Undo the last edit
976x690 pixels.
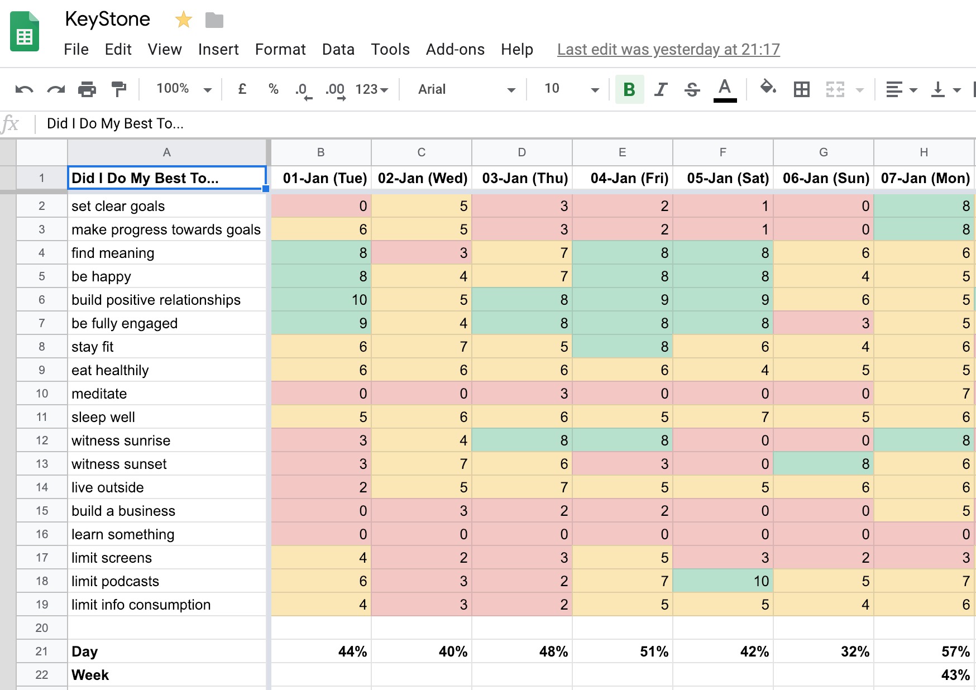click(x=23, y=89)
